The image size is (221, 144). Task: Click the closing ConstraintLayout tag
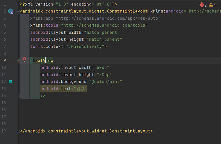click(86, 131)
